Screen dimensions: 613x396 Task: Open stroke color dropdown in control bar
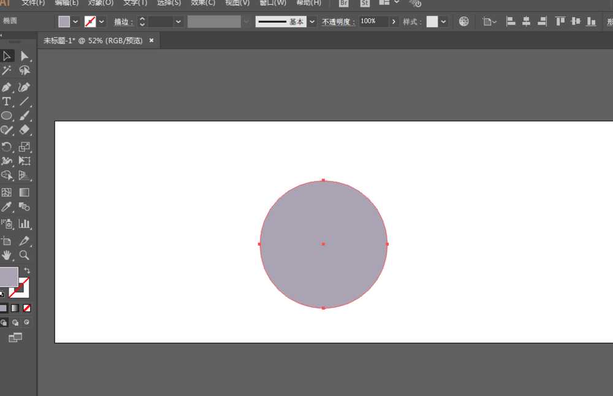pos(101,21)
